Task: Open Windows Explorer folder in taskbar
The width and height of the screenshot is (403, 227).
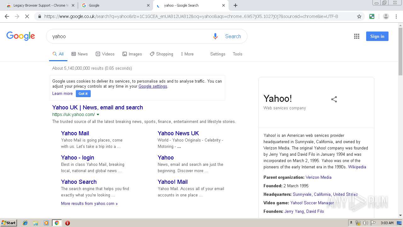Action: [x=36, y=223]
